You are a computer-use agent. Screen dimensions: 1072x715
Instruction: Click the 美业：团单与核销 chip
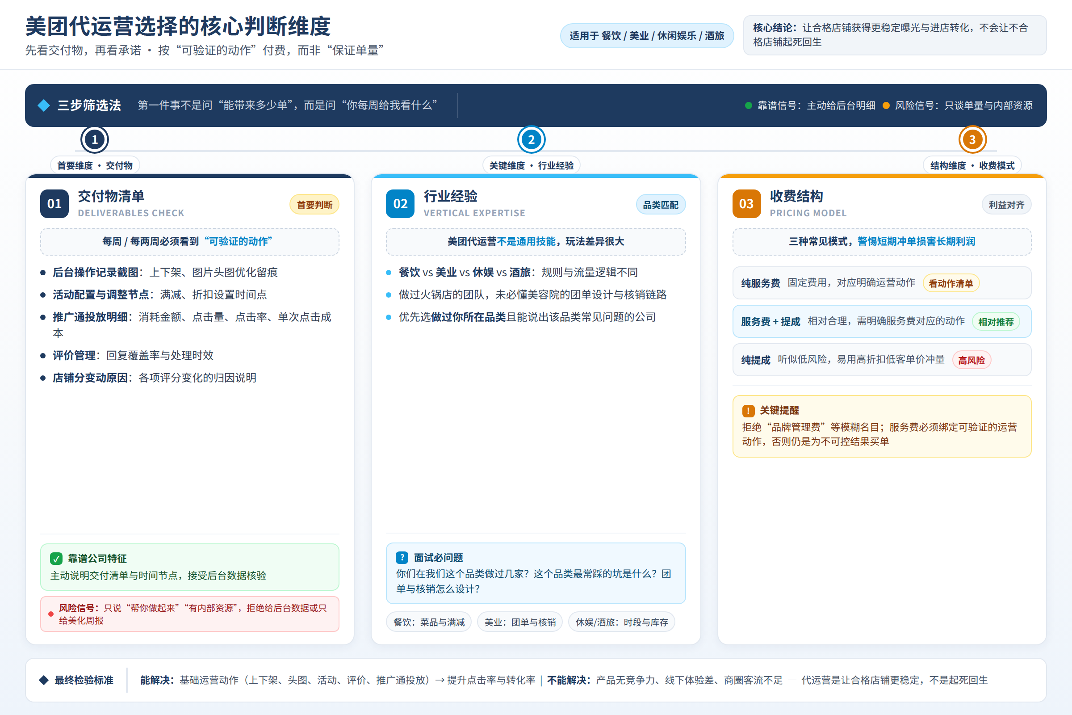(520, 622)
